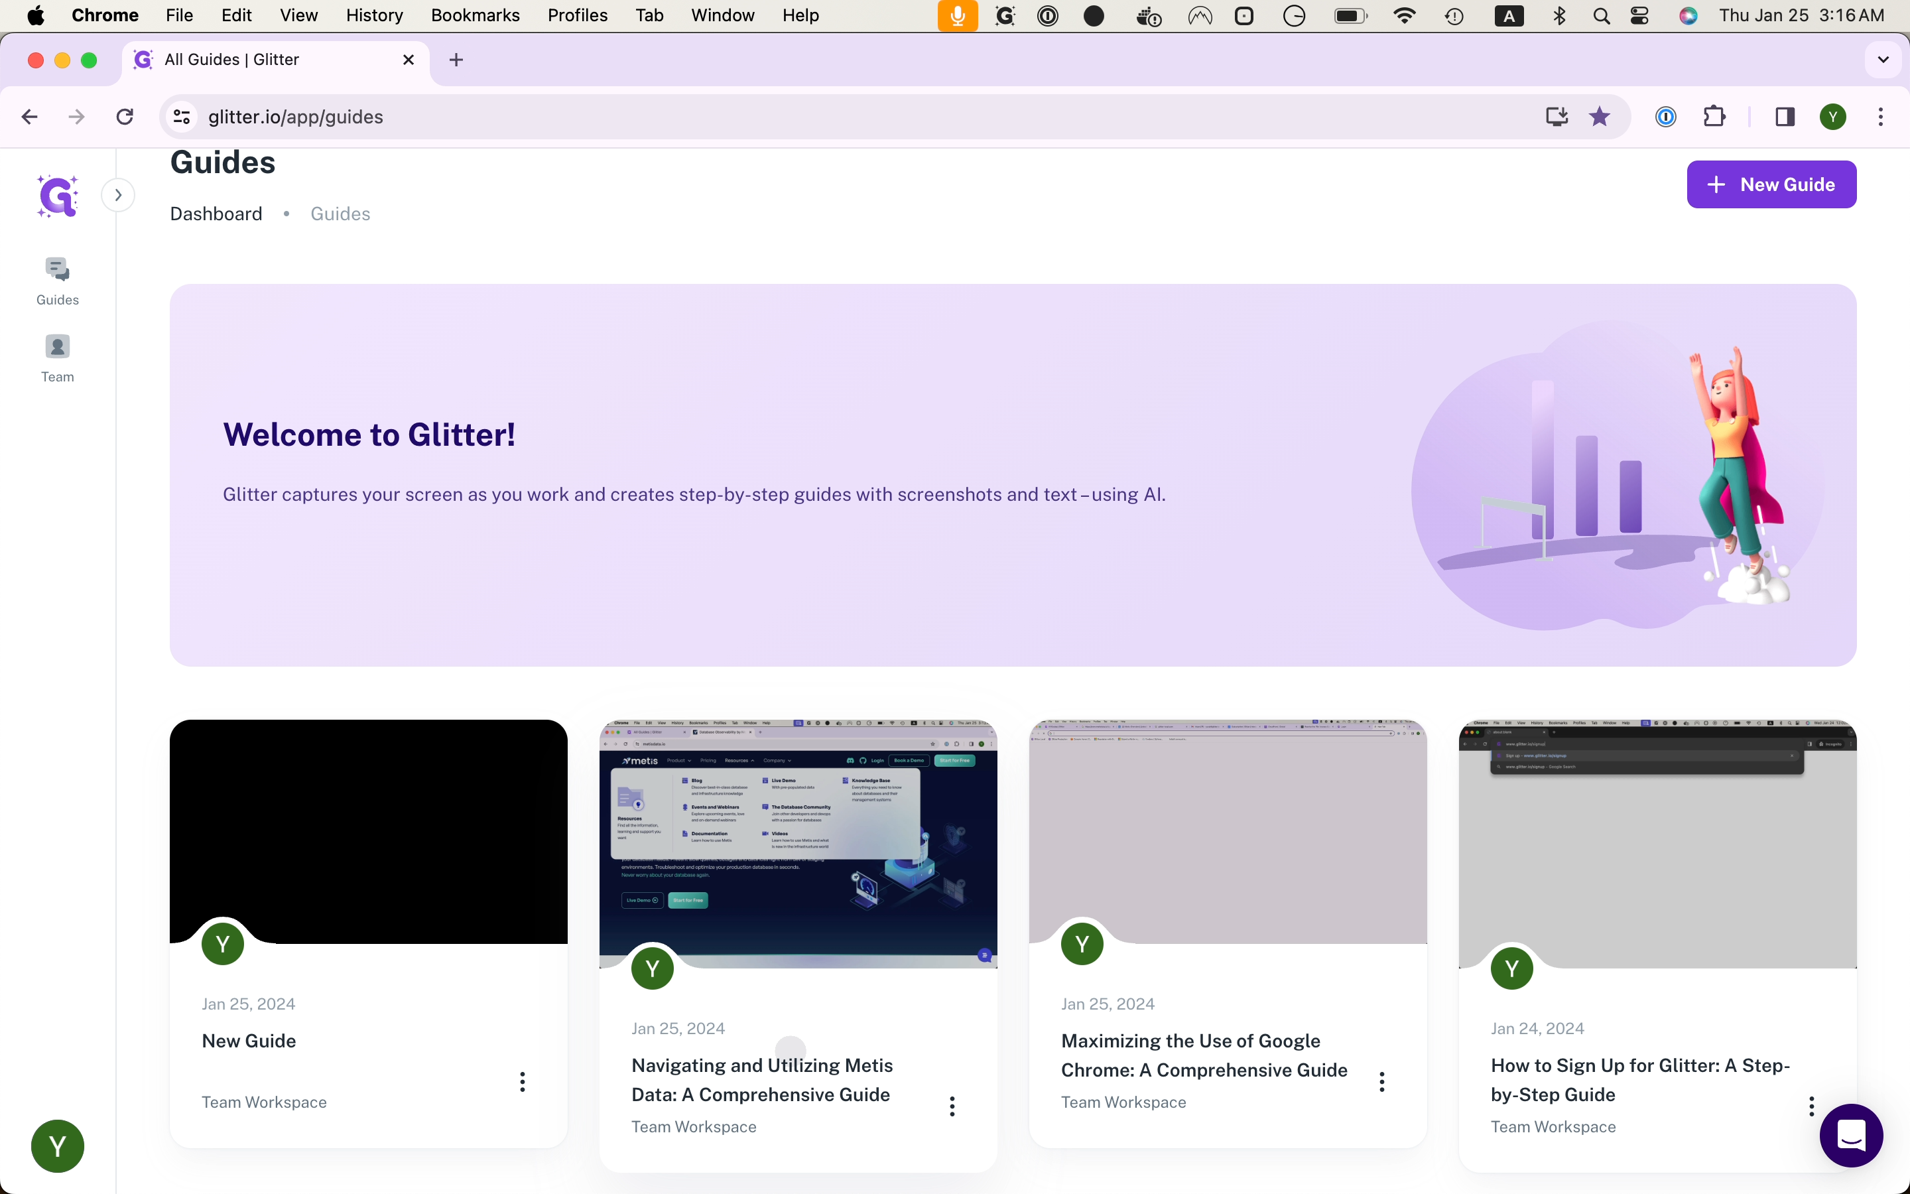Open Wi-Fi status menu
This screenshot has width=1910, height=1194.
coord(1404,16)
